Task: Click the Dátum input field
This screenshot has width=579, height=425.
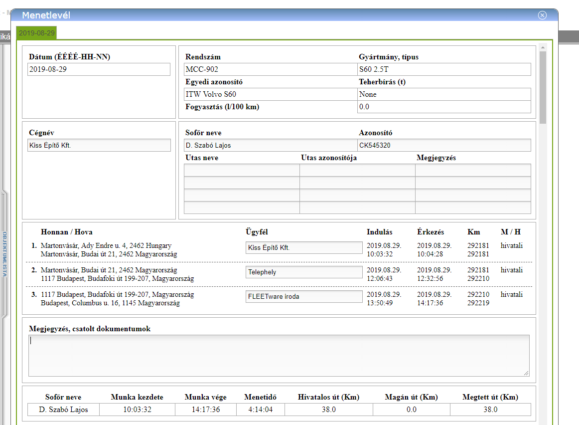Action: [x=99, y=69]
